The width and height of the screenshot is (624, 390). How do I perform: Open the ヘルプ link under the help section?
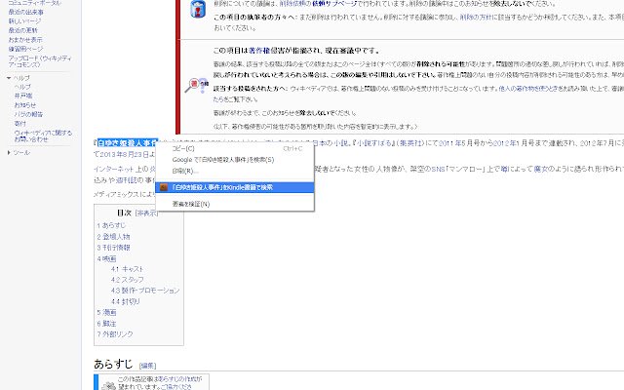22,87
